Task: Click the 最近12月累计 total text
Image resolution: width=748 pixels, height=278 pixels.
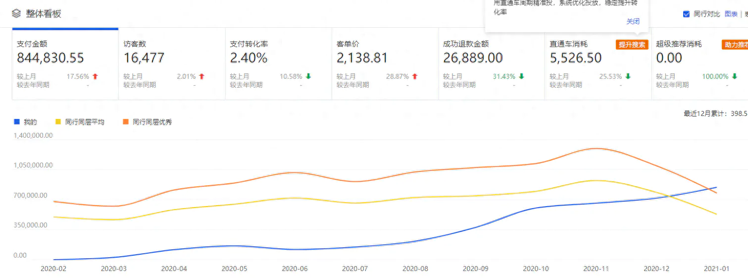Action: [x=716, y=113]
